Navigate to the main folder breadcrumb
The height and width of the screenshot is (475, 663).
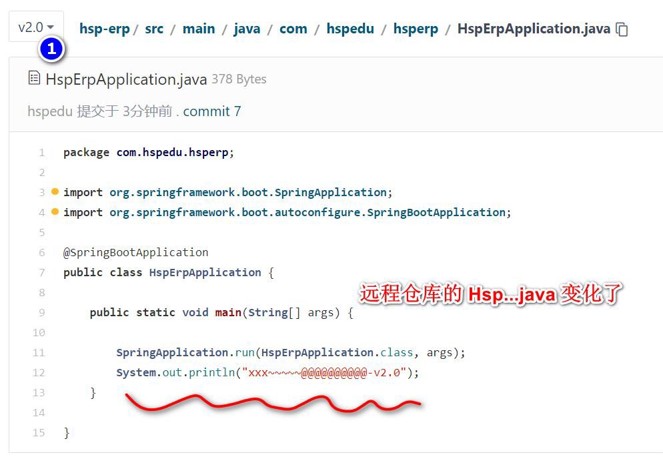(199, 29)
